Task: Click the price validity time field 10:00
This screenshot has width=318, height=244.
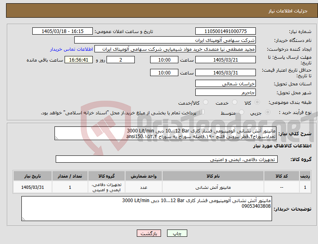Action: [x=164, y=72]
